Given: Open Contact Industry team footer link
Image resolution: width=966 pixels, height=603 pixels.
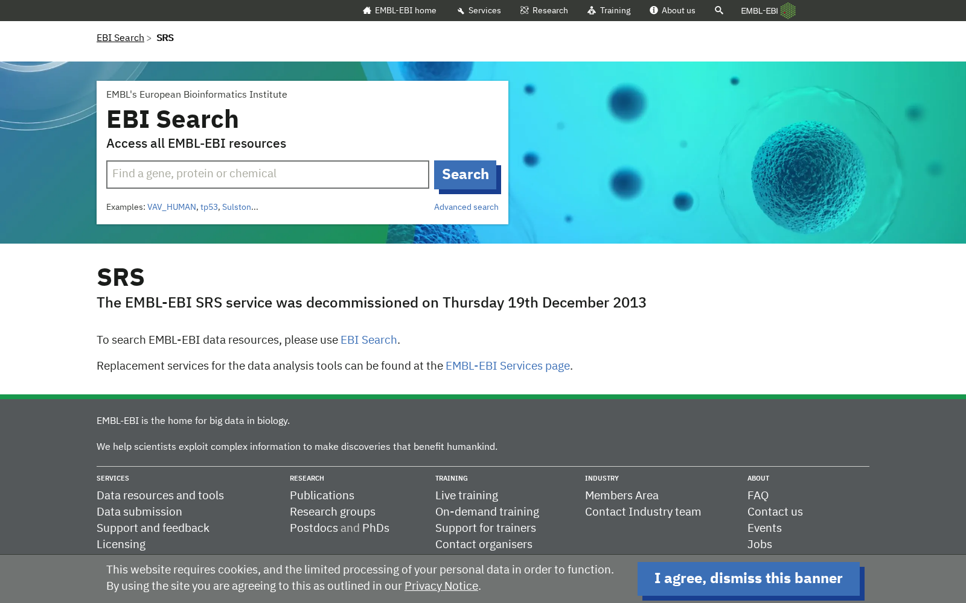Looking at the screenshot, I should click(643, 512).
